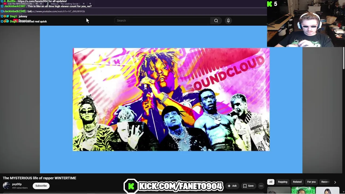
Task: Select the Related filter chip
Action: pyautogui.click(x=297, y=182)
